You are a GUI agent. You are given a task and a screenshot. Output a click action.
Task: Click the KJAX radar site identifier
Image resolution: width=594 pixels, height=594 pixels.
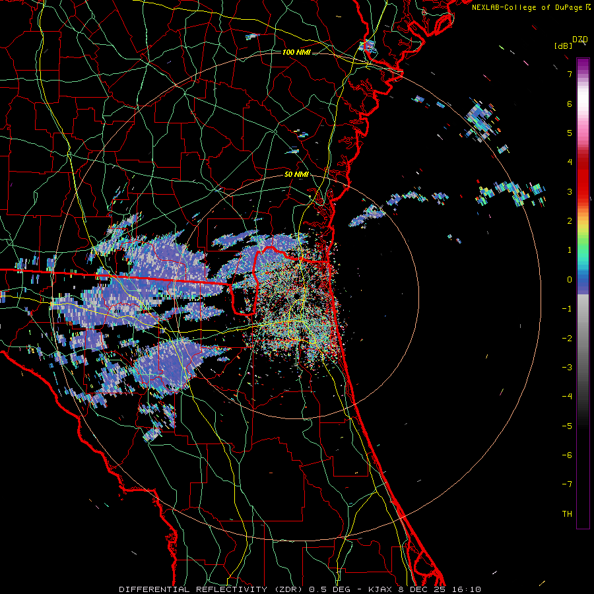click(380, 589)
